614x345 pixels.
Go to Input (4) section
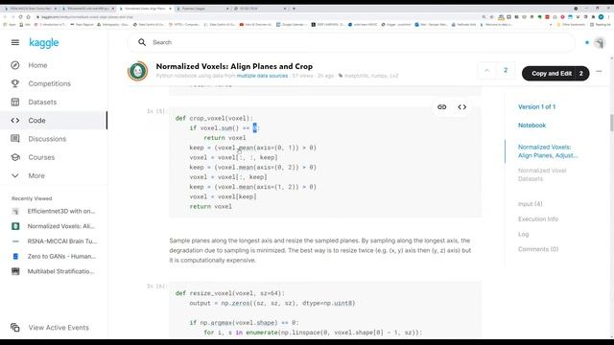531,204
